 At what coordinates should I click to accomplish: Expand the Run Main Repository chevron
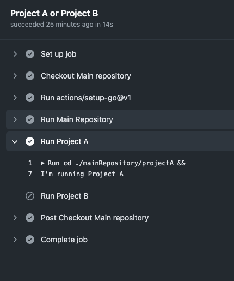point(15,119)
